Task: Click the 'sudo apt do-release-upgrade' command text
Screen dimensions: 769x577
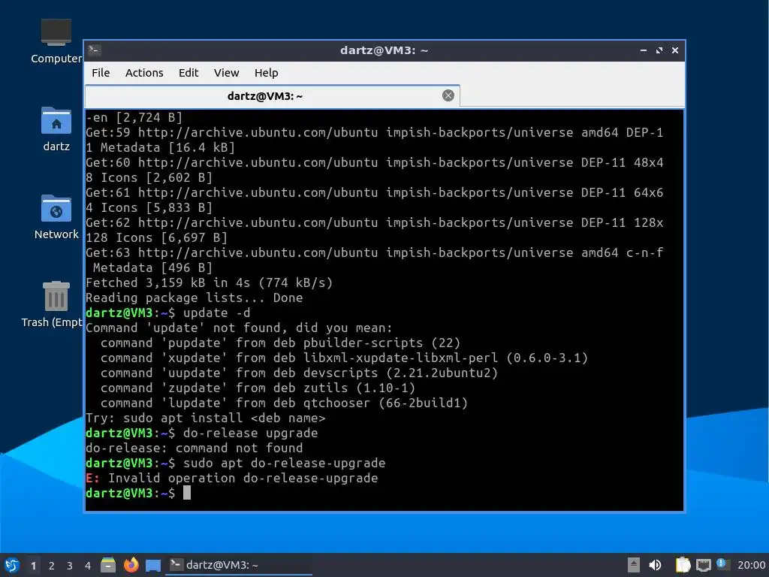Action: point(285,463)
